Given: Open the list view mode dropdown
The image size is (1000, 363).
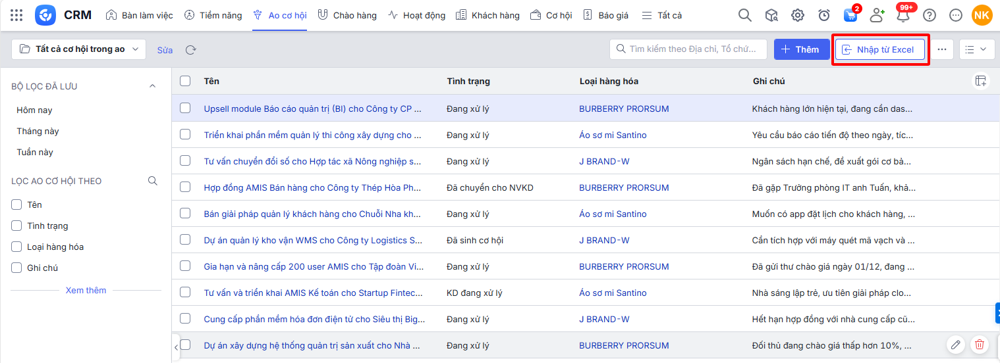Looking at the screenshot, I should coord(976,49).
